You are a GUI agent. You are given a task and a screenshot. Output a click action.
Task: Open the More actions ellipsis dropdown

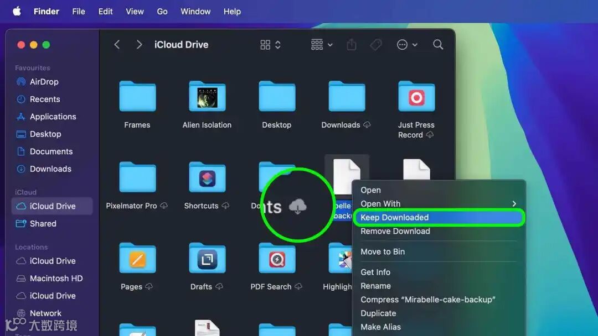coord(407,45)
